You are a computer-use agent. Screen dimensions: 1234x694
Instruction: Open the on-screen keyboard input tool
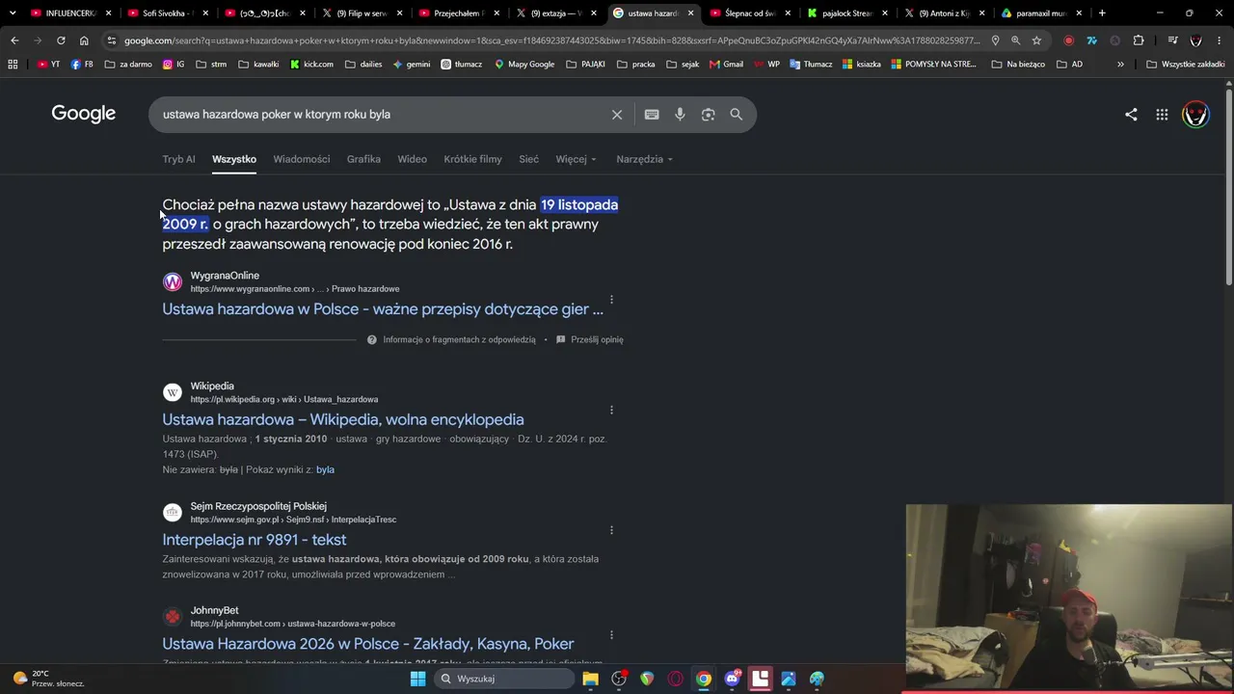click(x=652, y=115)
